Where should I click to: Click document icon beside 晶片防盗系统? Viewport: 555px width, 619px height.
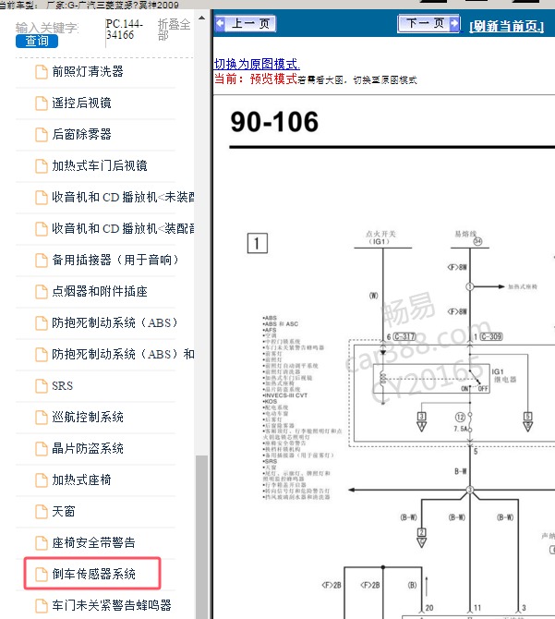pyautogui.click(x=42, y=449)
